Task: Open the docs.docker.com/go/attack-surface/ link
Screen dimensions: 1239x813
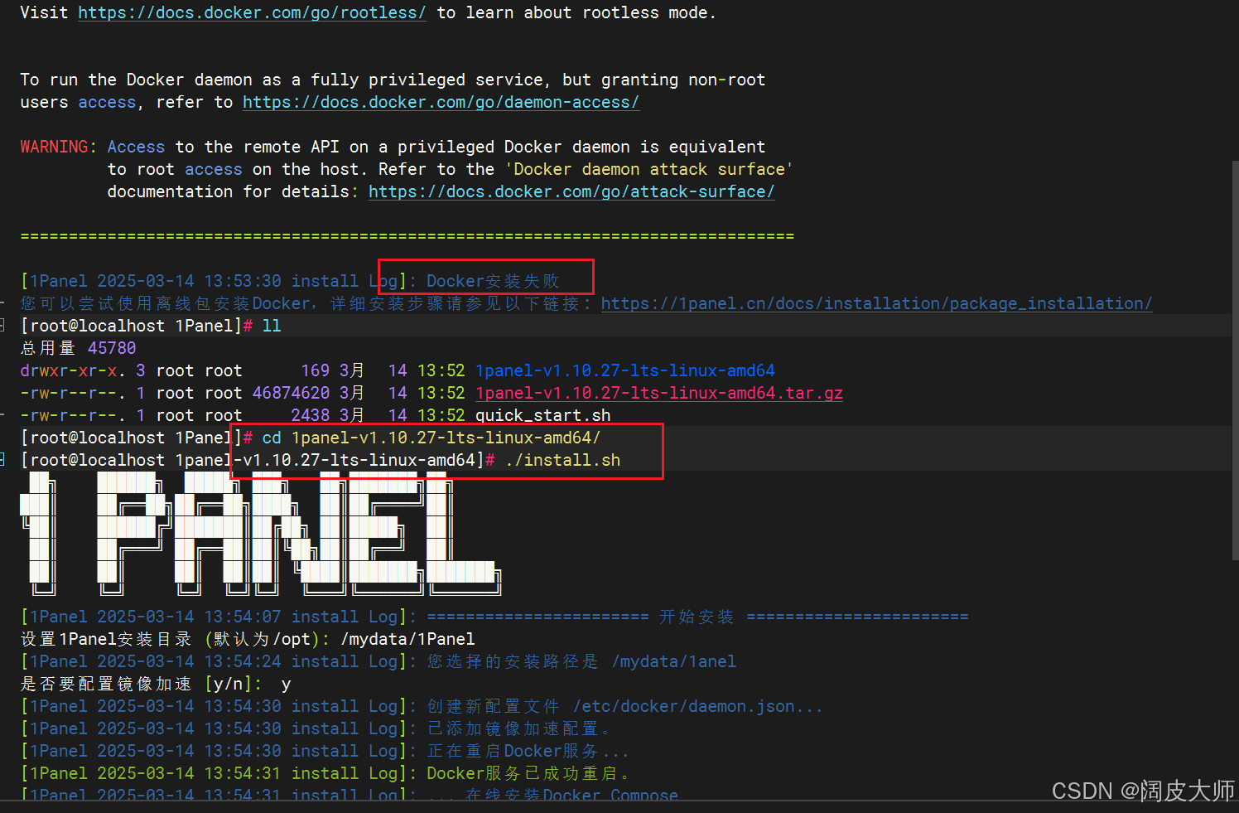Action: [x=571, y=191]
